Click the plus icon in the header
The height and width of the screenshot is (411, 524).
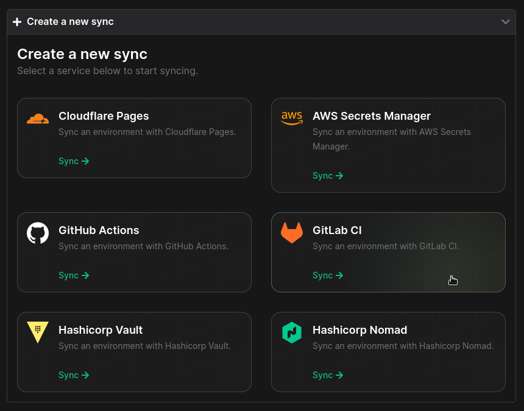point(17,21)
